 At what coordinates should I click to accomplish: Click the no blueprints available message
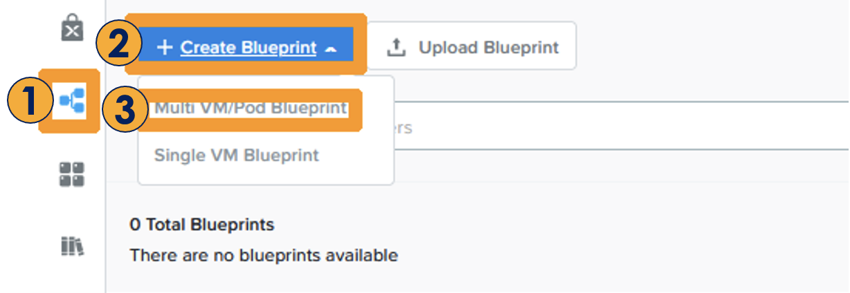coord(264,256)
